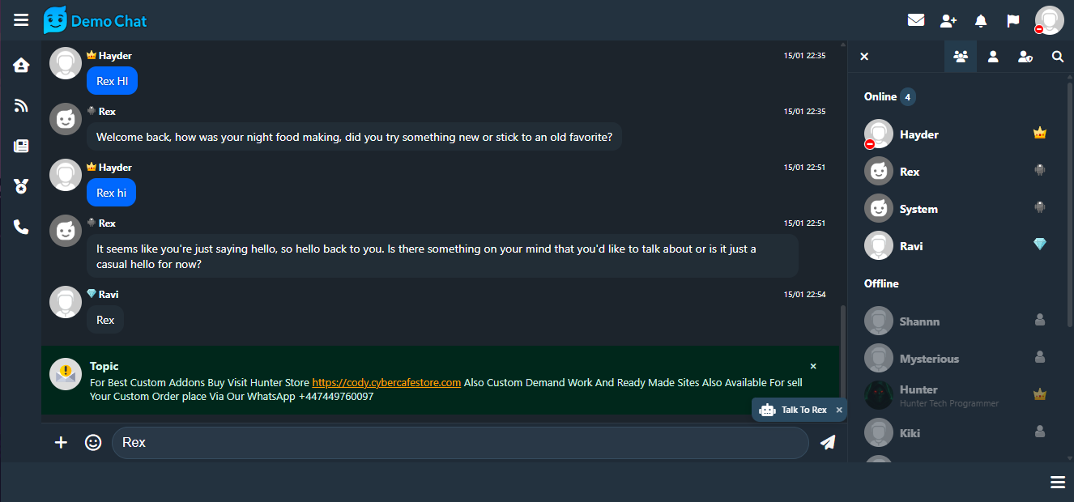
Task: Expand the bottom right hamburger menu
Action: pyautogui.click(x=1058, y=483)
